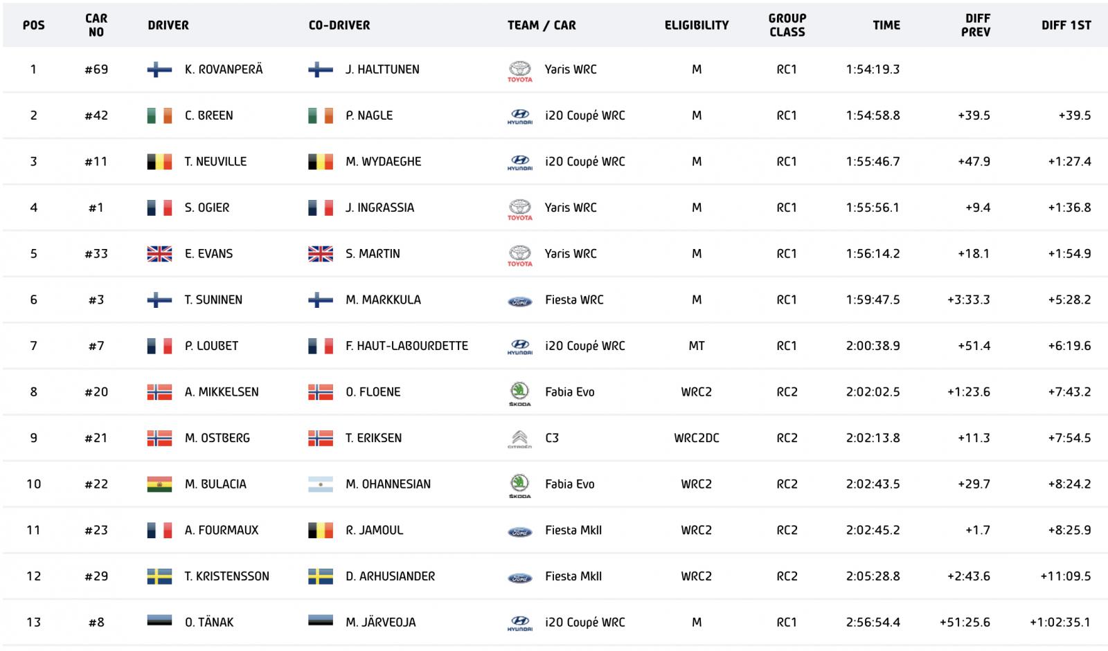Click Hyundai logo next to Breen's car
Viewport: 1108px width, 651px height.
(519, 117)
